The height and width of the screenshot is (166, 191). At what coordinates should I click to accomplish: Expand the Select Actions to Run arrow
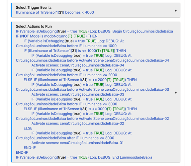coord(176,93)
